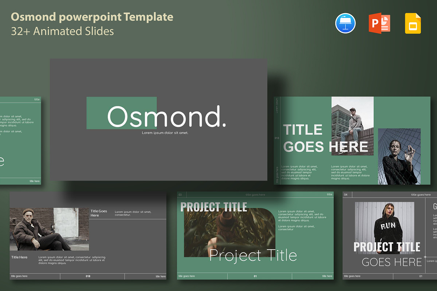Click the large 'Osmond.' title on the cover slide
437x291 pixels.
166,117
